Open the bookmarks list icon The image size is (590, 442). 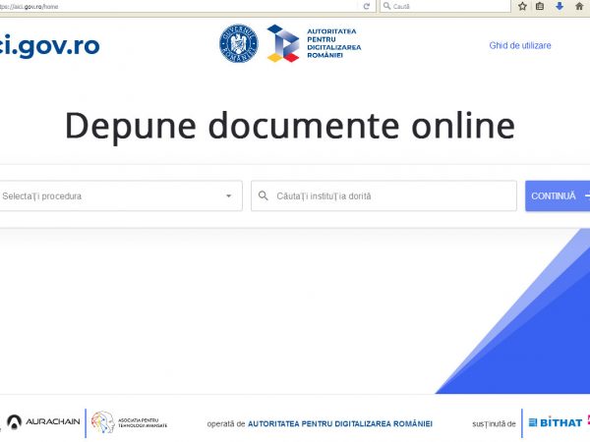coord(540,6)
